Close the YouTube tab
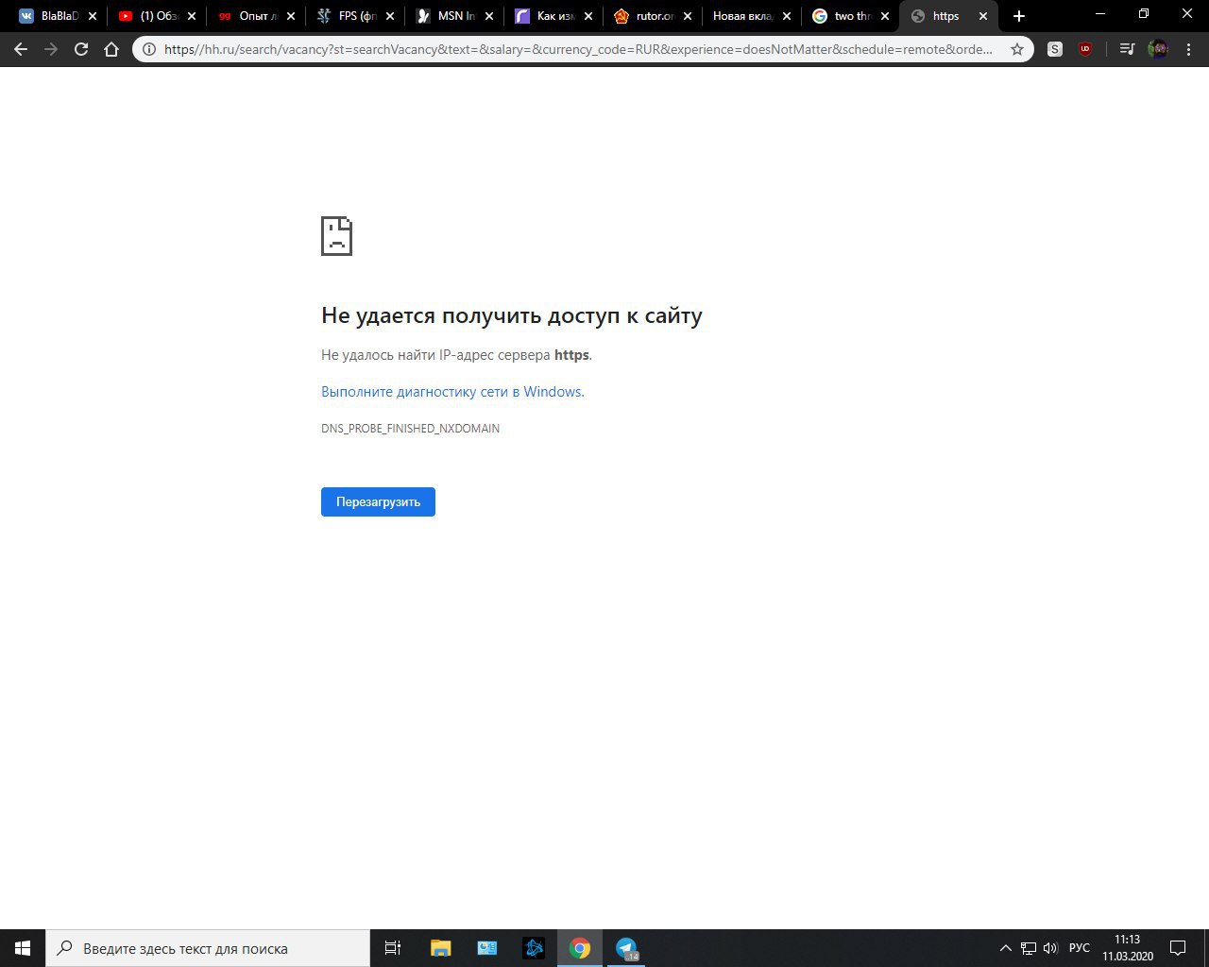1209x967 pixels. [x=192, y=16]
